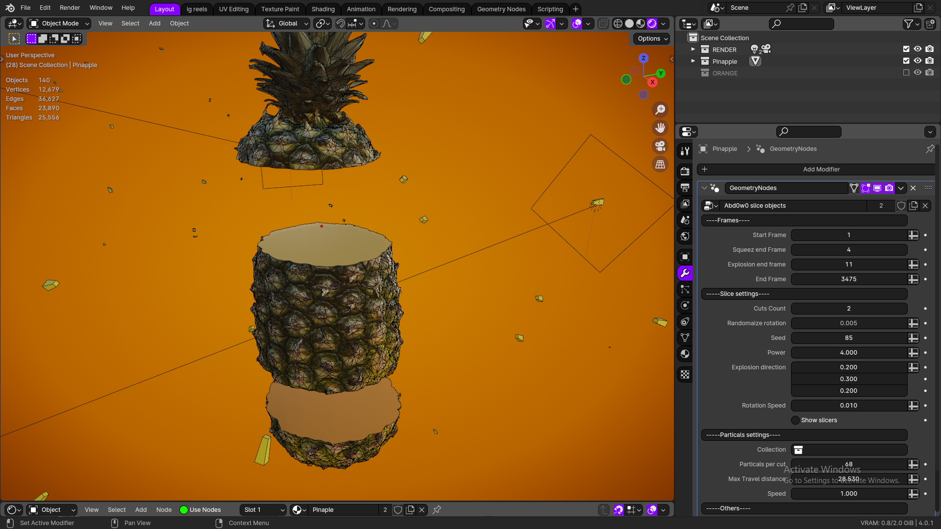The image size is (941, 529).
Task: Open the Geometry Nodes workspace tab
Action: click(x=501, y=9)
